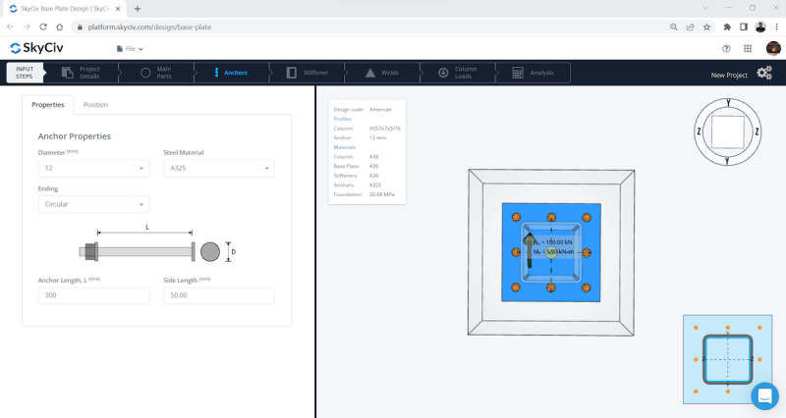Switch to the Position tab
The height and width of the screenshot is (418, 786).
click(x=95, y=104)
